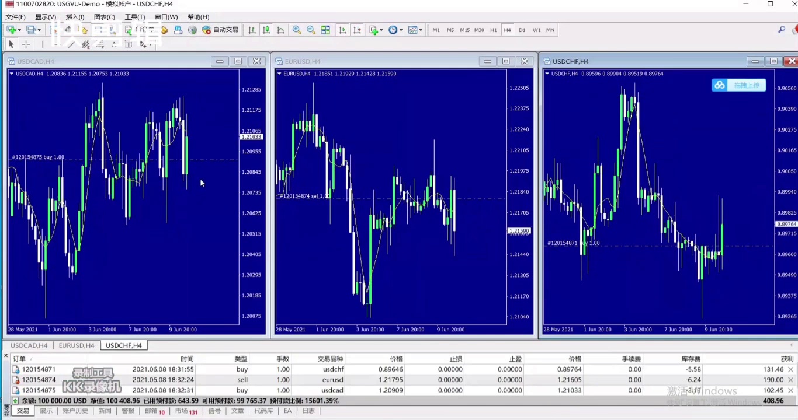Click the search magnifier icon
The height and width of the screenshot is (420, 798).
[782, 30]
